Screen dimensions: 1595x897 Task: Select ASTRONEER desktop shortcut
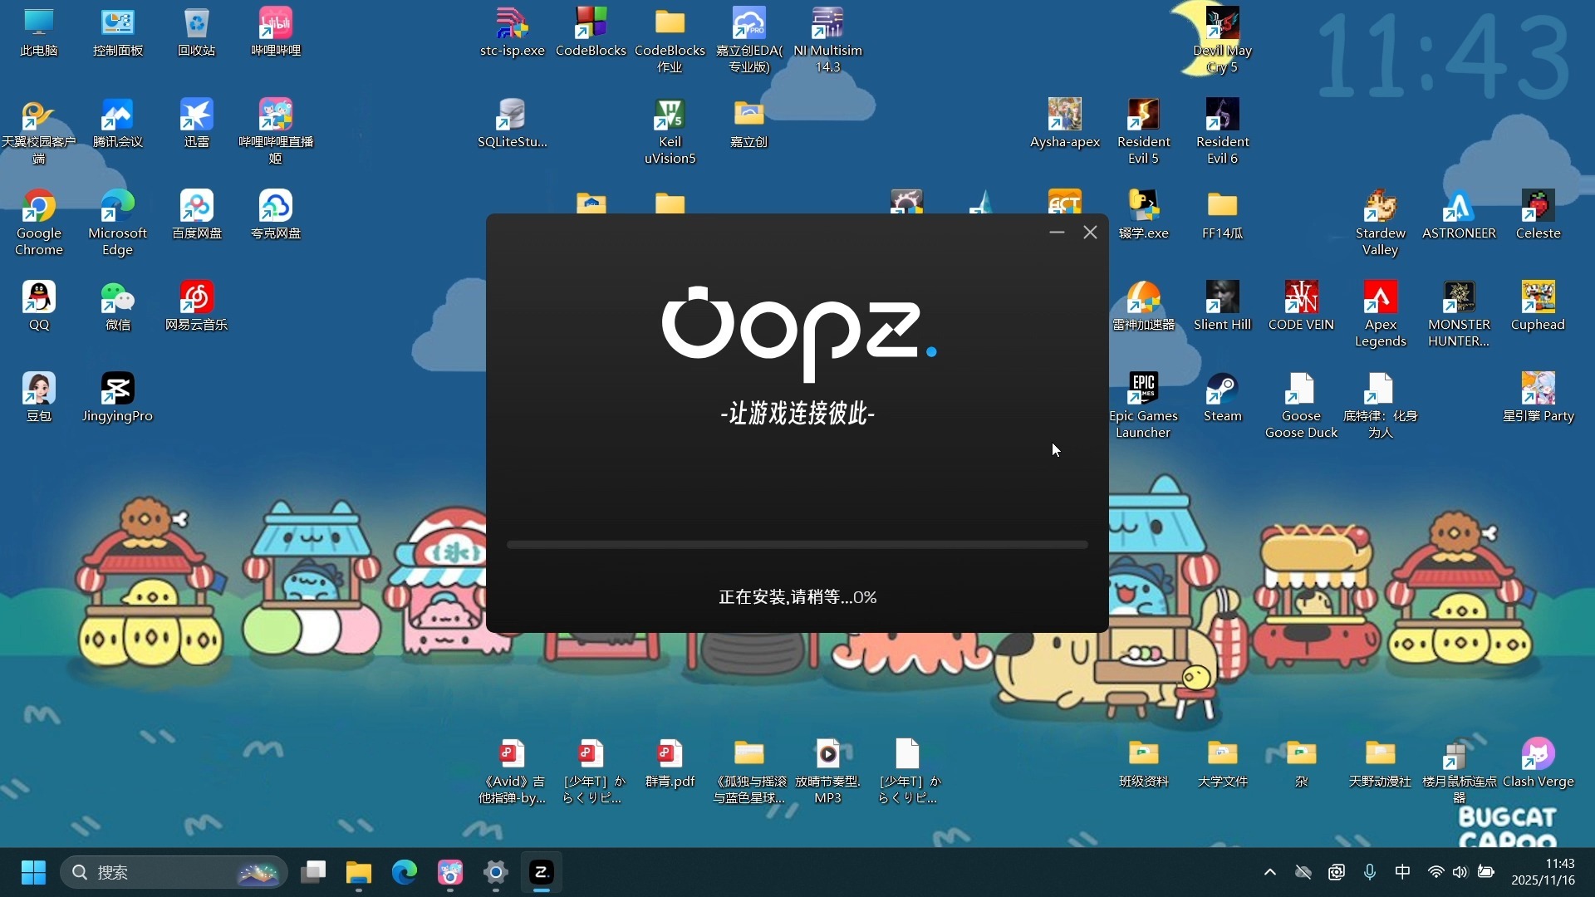(x=1460, y=216)
